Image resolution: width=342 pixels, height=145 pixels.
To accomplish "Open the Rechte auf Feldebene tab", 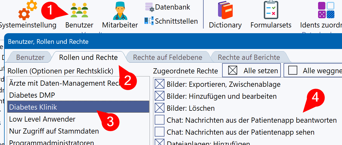I will coord(167,57).
